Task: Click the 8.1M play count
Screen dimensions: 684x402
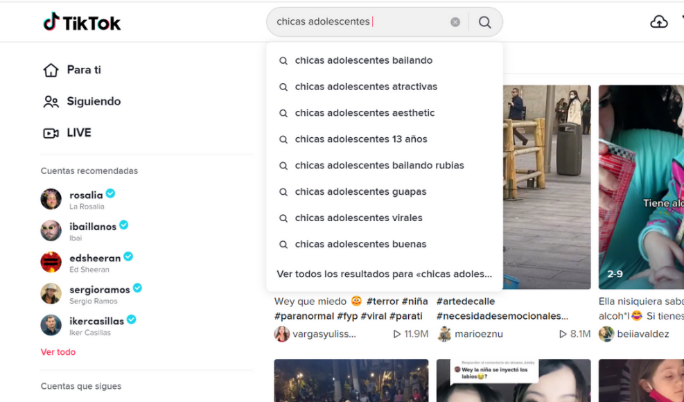Action: point(575,334)
